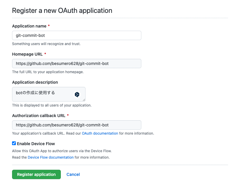The width and height of the screenshot is (243, 187).
Task: Select the Application name input field
Action: pos(76,35)
